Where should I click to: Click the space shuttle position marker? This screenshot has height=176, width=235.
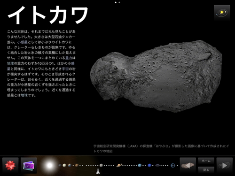[98, 171]
